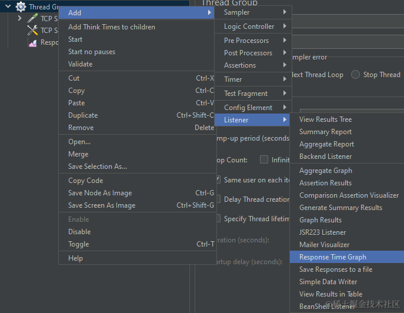Add View Results in Table listener

pyautogui.click(x=347, y=294)
